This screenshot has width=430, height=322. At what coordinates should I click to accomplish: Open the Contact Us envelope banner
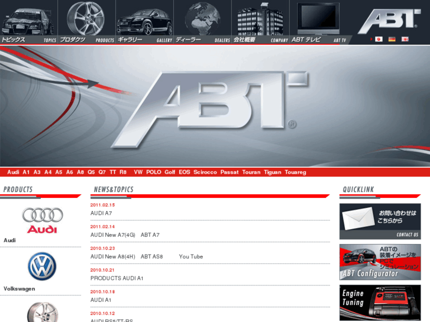click(380, 222)
